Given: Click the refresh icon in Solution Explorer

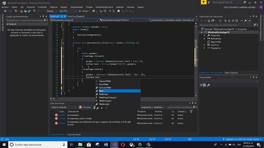Looking at the screenshot, I should (229, 21).
